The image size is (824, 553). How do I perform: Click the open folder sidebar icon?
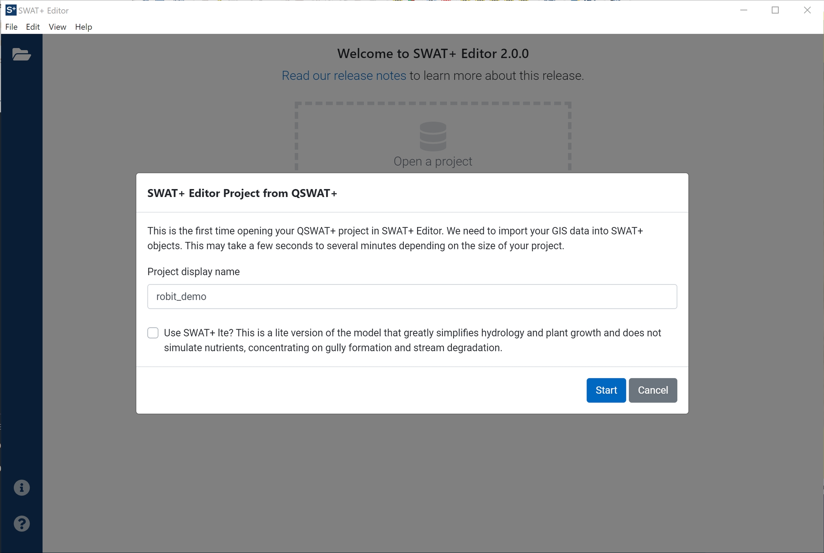click(x=21, y=54)
